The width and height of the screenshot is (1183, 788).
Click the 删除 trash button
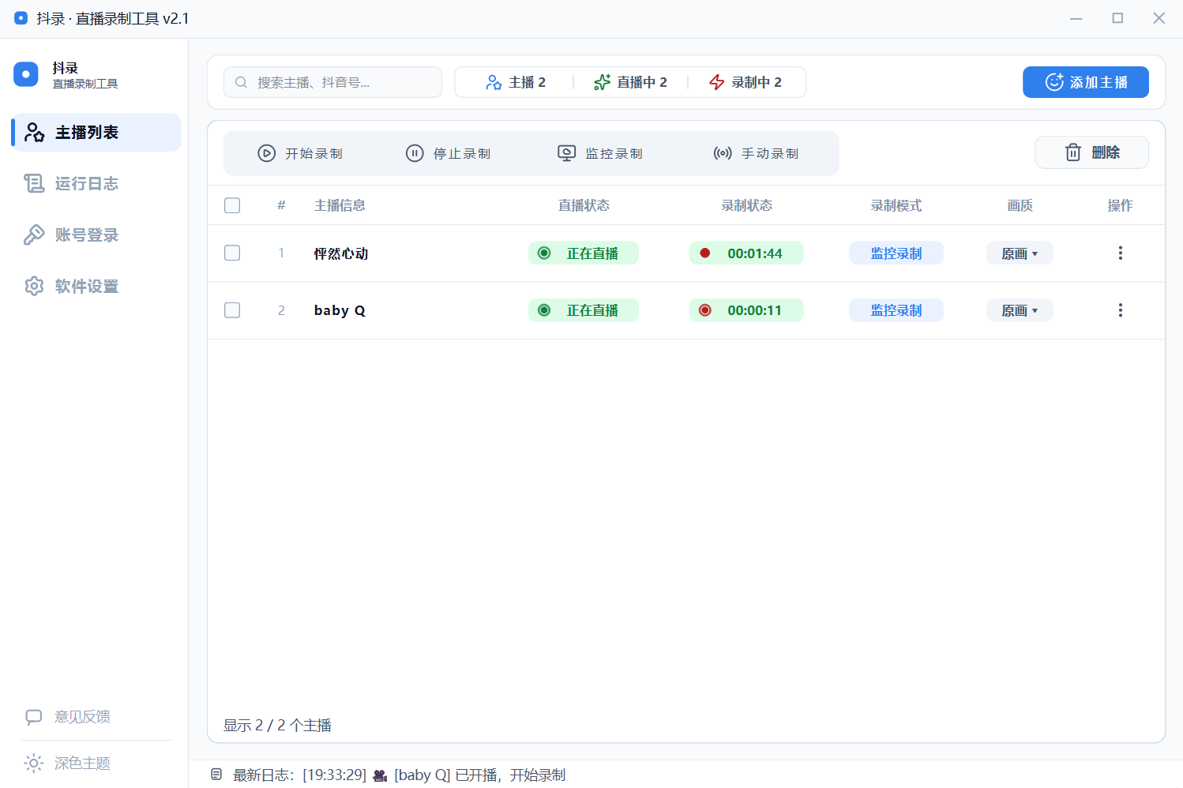pyautogui.click(x=1092, y=152)
